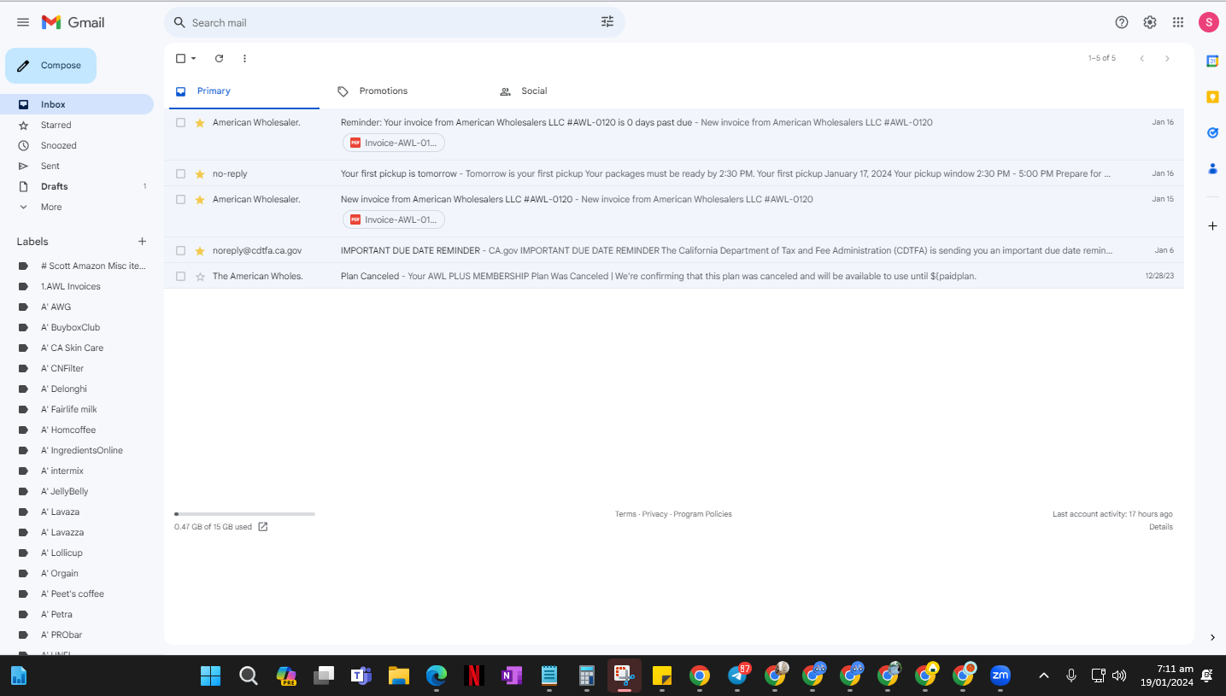
Task: Open Gmail Settings gear
Action: 1150,22
